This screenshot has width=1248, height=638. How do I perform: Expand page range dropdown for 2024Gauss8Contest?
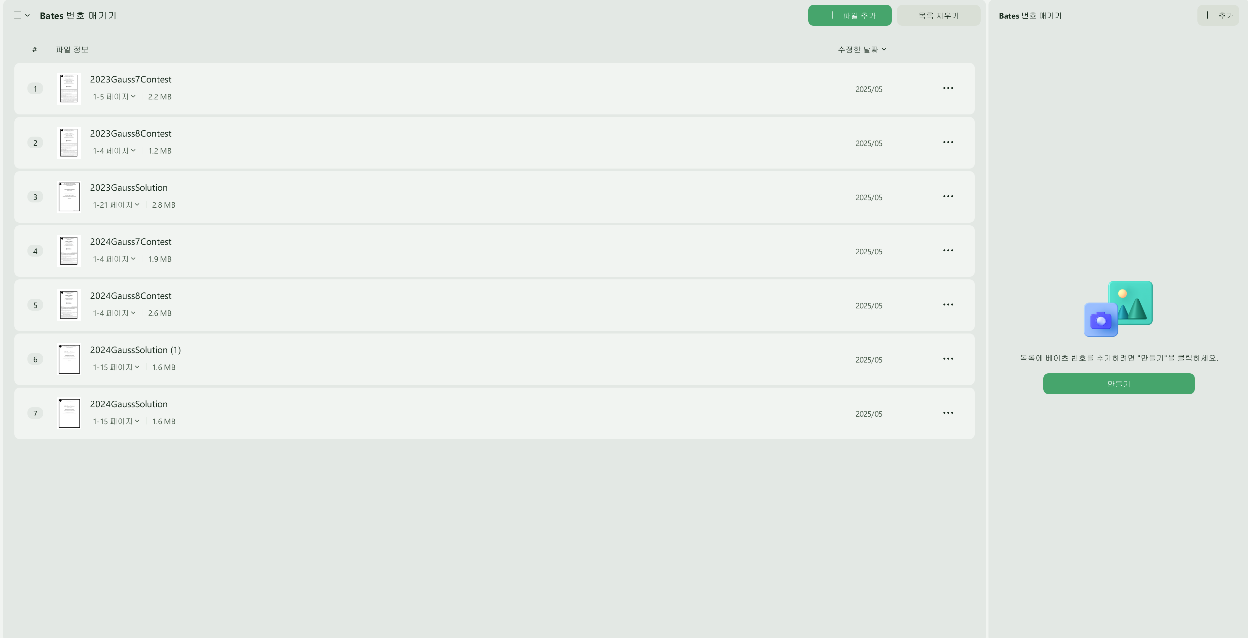tap(114, 313)
